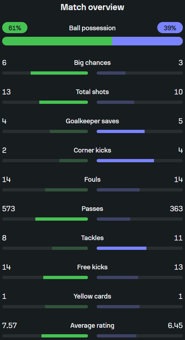
Task: Open the Average rating label
Action: (92, 326)
